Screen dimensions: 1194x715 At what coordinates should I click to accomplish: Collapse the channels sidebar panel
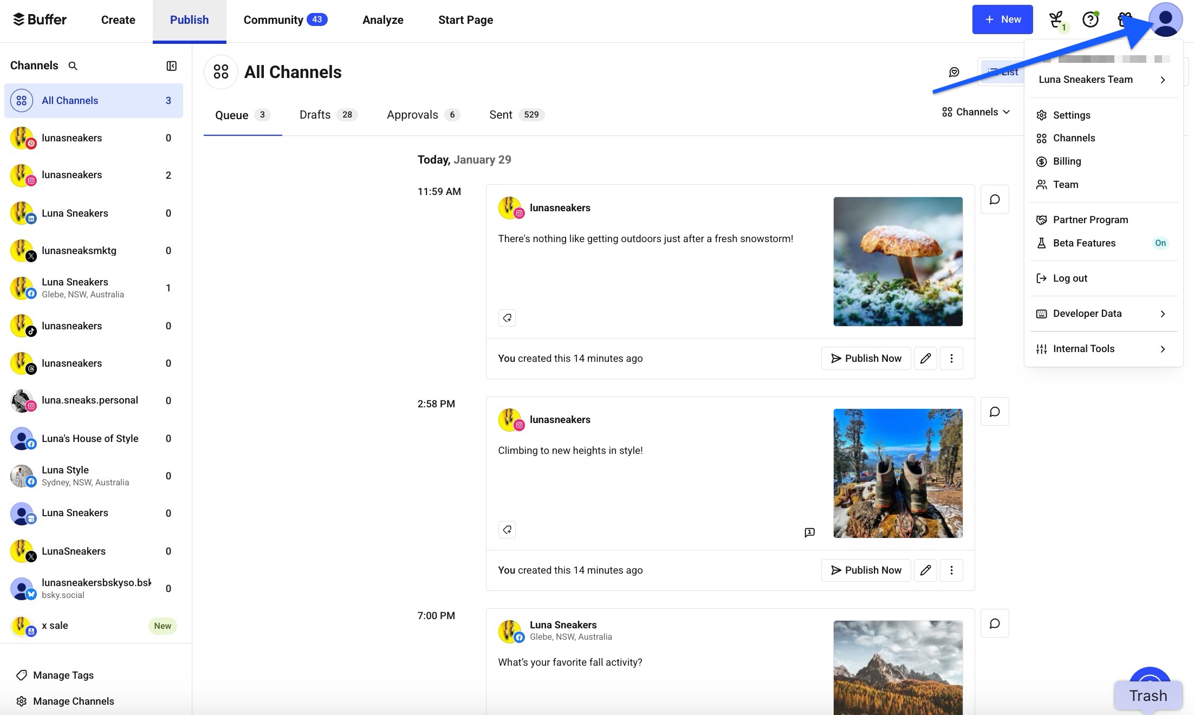[x=171, y=66]
